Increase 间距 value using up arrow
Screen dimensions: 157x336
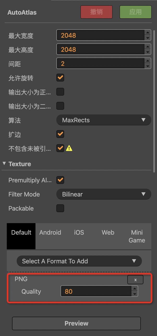click(x=148, y=60)
